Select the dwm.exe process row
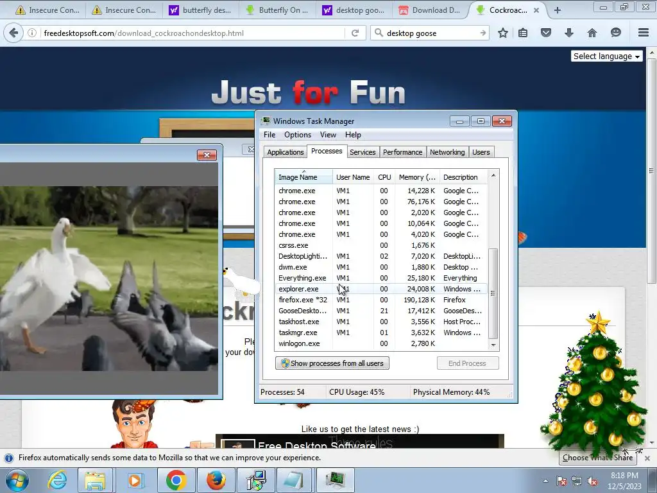The image size is (657, 493). [381, 267]
